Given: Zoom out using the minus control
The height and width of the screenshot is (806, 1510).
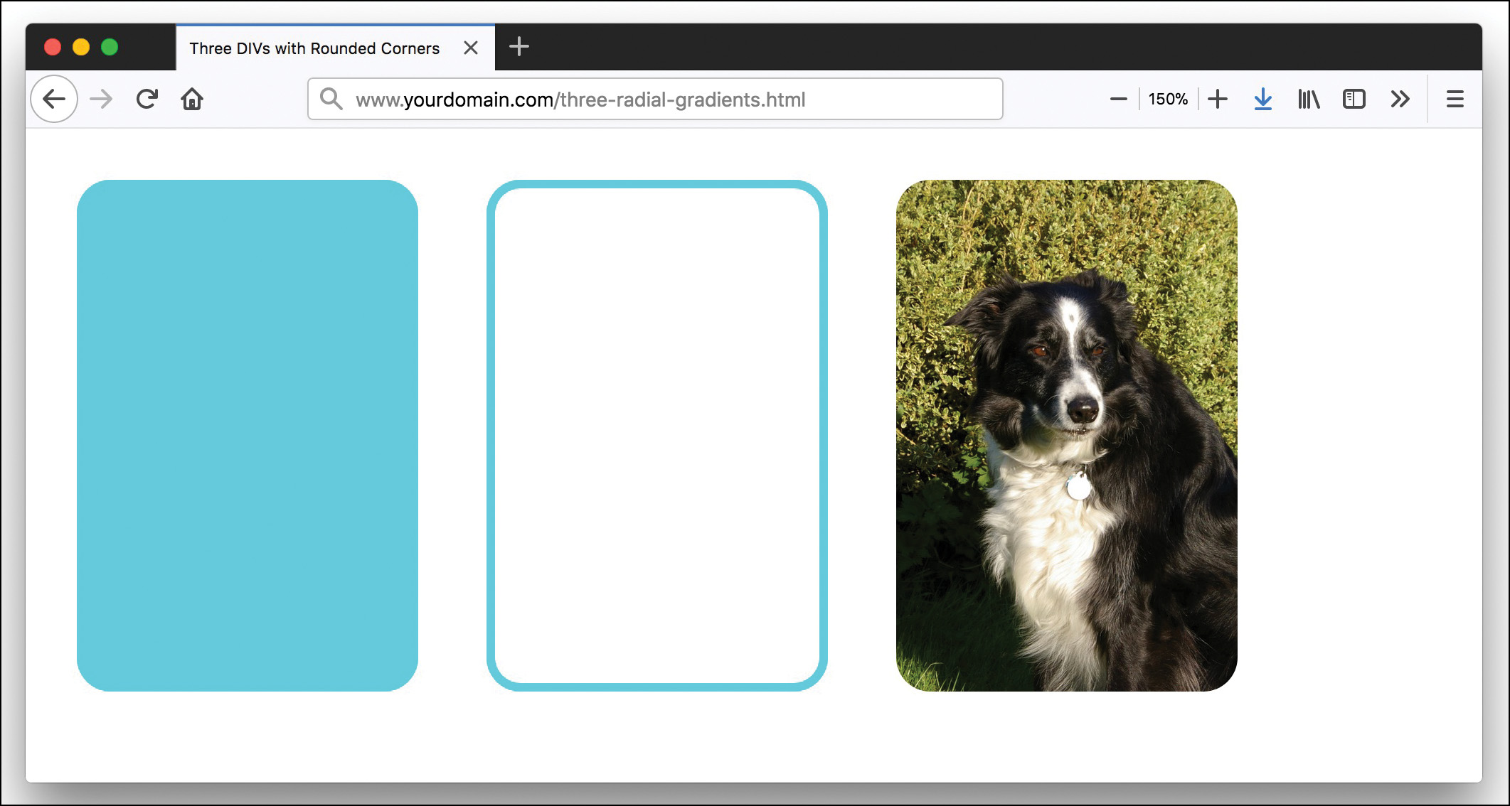Looking at the screenshot, I should 1118,99.
